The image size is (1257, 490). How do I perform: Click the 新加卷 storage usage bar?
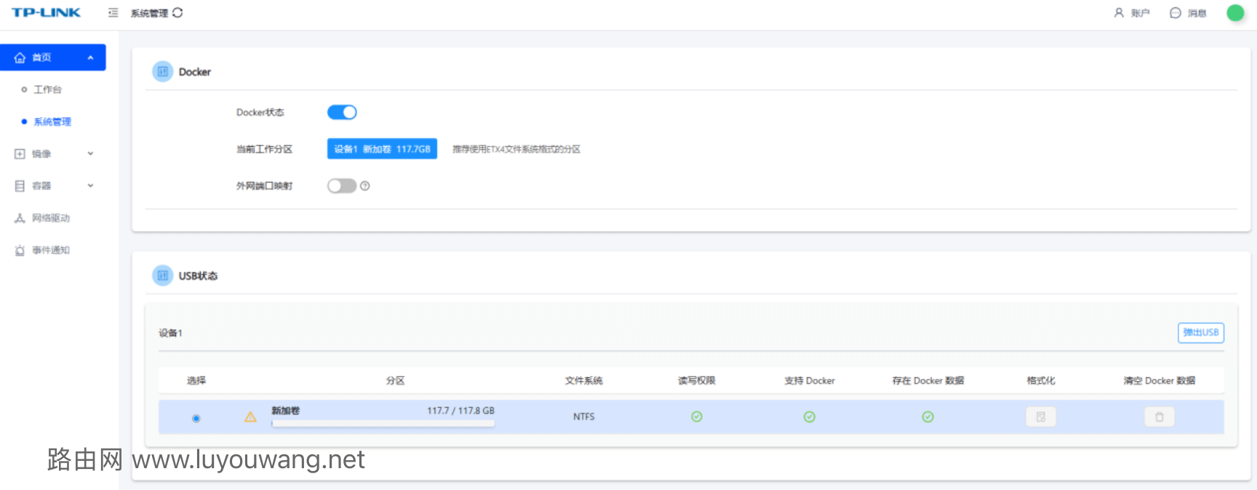pyautogui.click(x=383, y=423)
